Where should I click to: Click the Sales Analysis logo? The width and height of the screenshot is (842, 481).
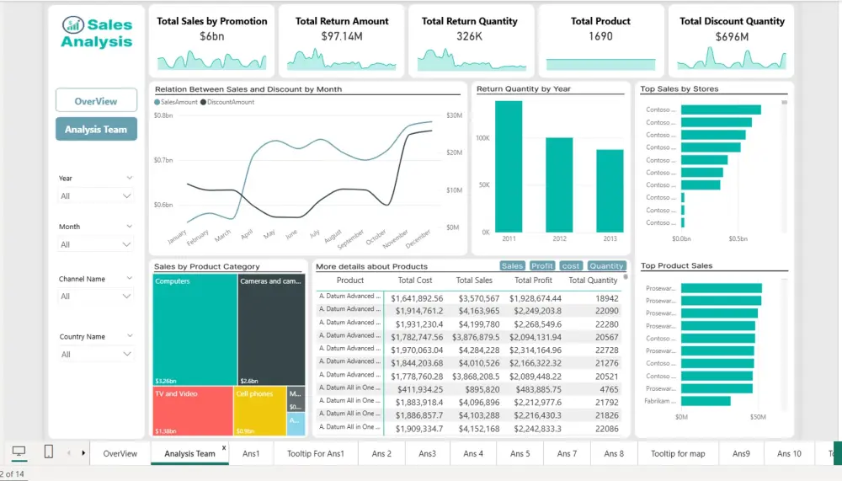(97, 33)
